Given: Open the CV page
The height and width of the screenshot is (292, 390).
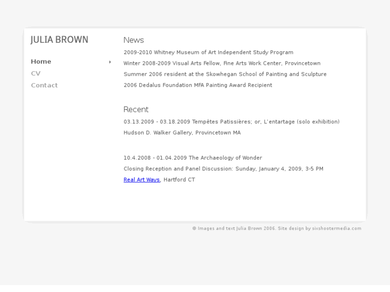Looking at the screenshot, I should pyautogui.click(x=35, y=73).
